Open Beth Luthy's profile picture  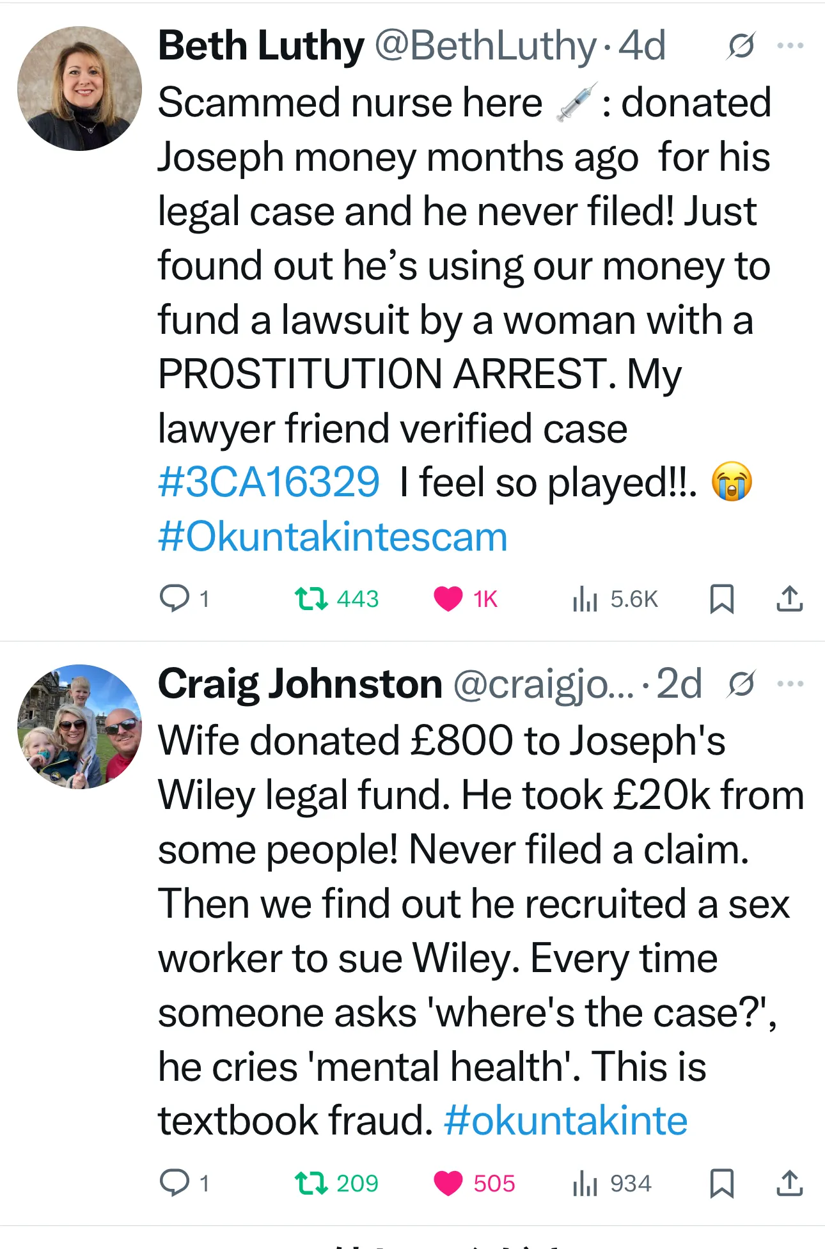[80, 89]
